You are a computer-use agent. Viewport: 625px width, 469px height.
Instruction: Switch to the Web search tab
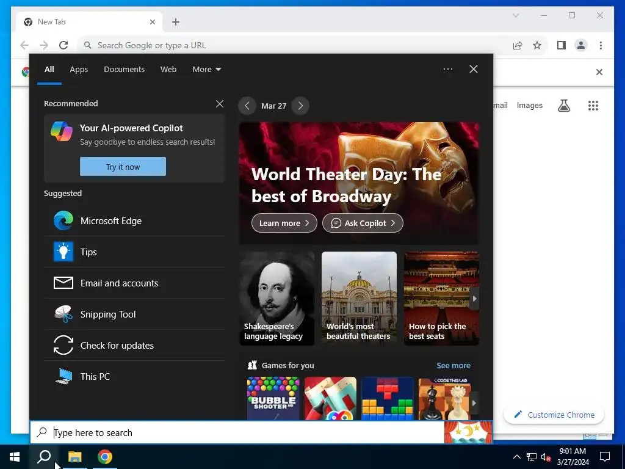[168, 69]
